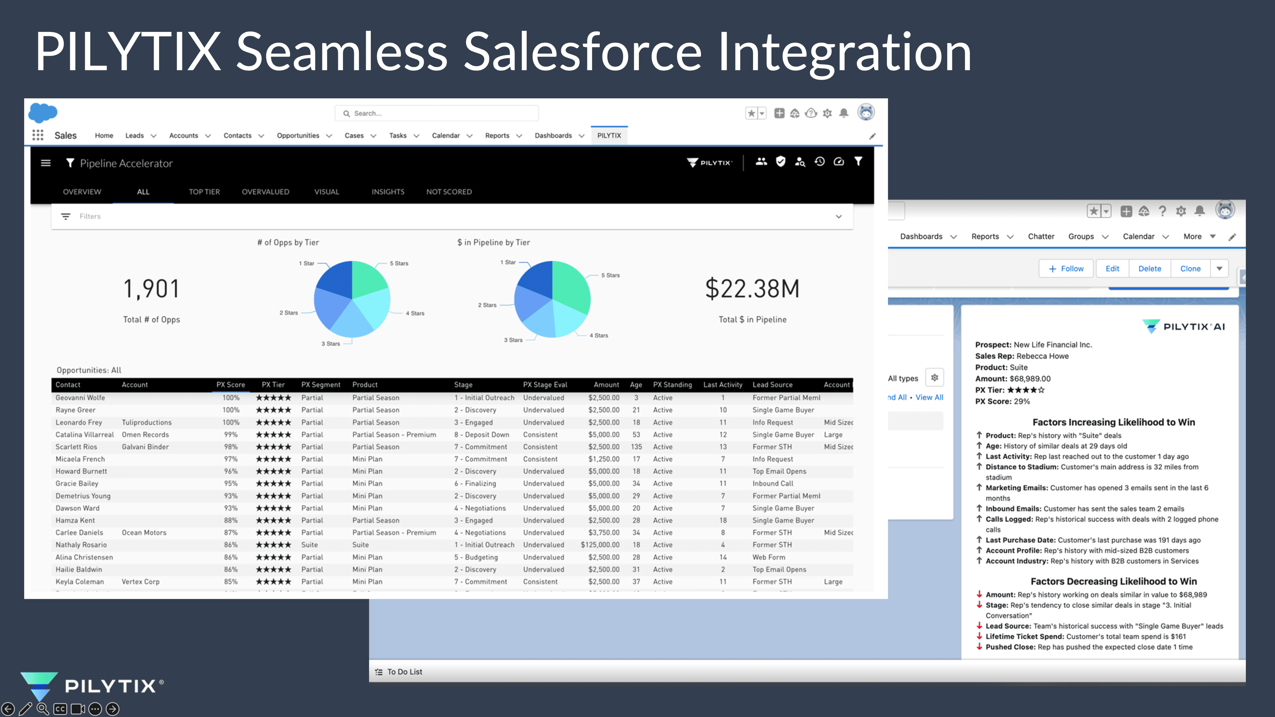Open the Salesforce App Launcher grid
This screenshot has width=1275, height=717.
[x=38, y=135]
